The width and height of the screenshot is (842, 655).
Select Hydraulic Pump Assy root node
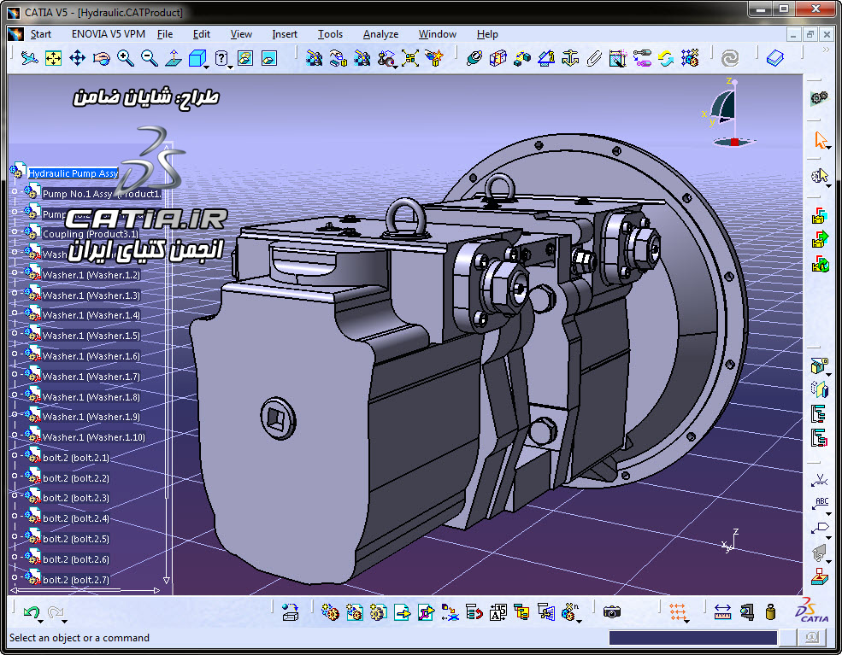coord(73,173)
